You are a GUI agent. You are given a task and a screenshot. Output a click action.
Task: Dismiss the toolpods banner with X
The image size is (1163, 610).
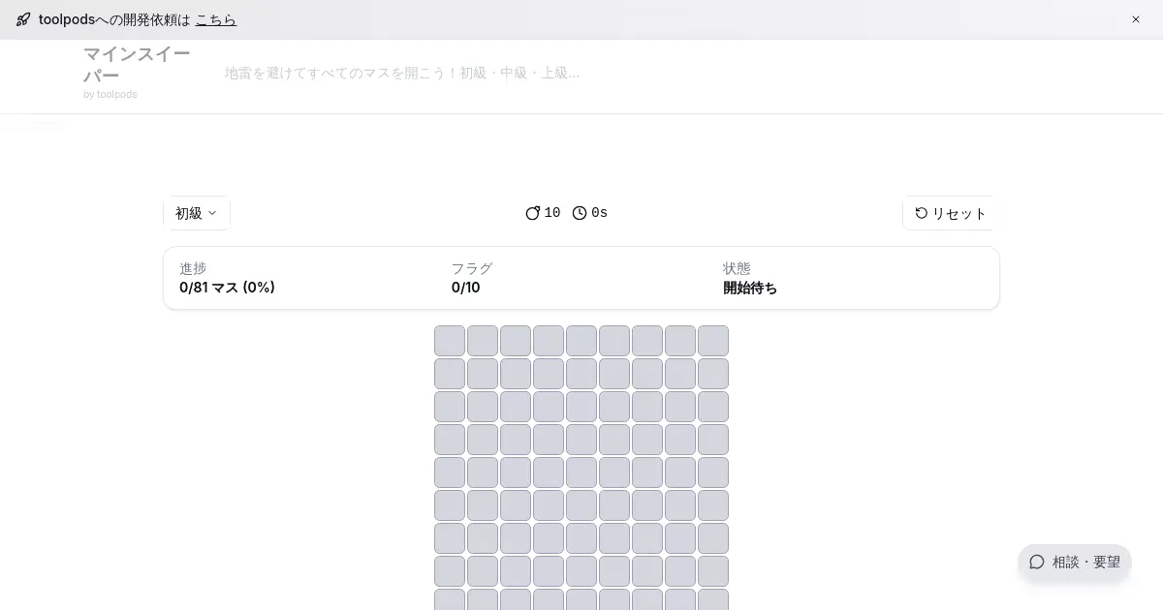tap(1136, 19)
